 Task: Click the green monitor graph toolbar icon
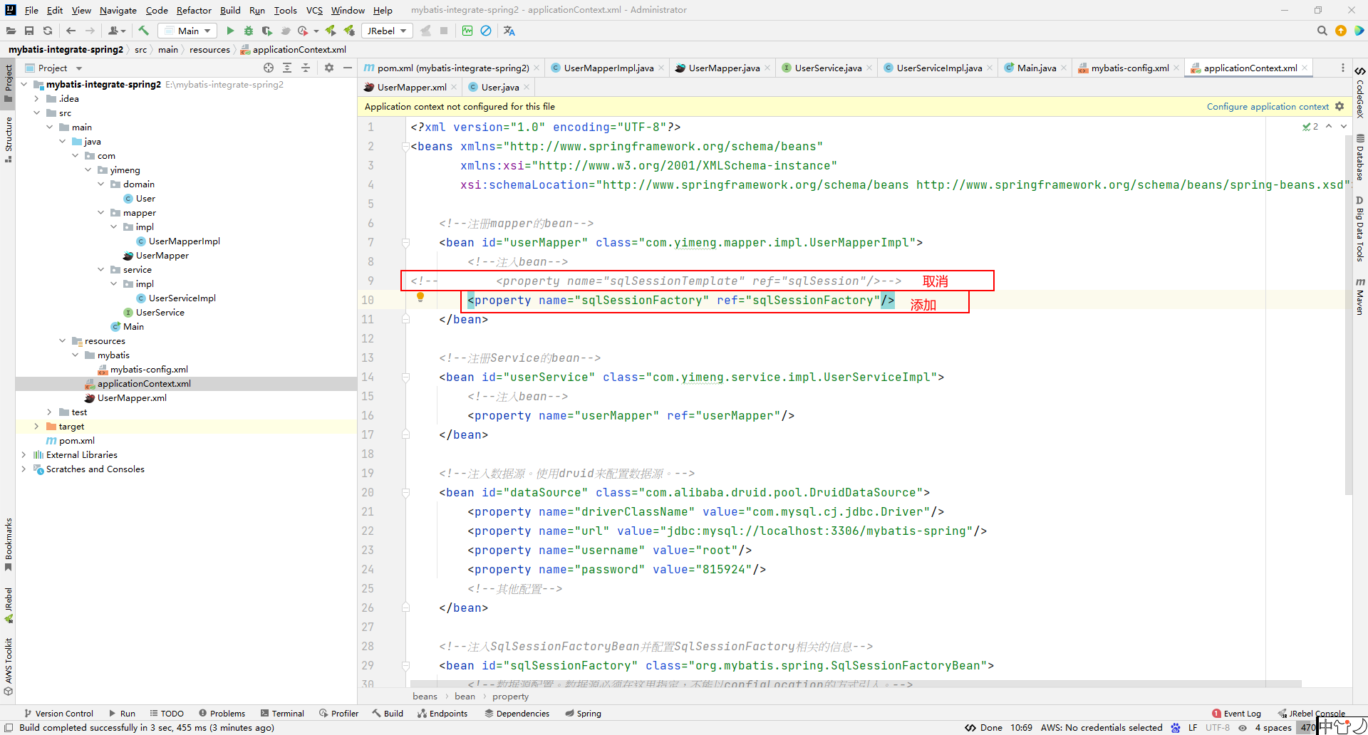point(467,31)
